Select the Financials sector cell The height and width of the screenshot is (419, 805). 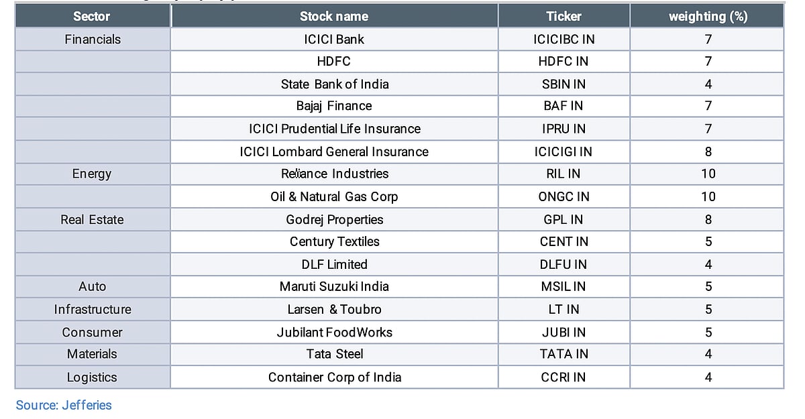point(93,40)
